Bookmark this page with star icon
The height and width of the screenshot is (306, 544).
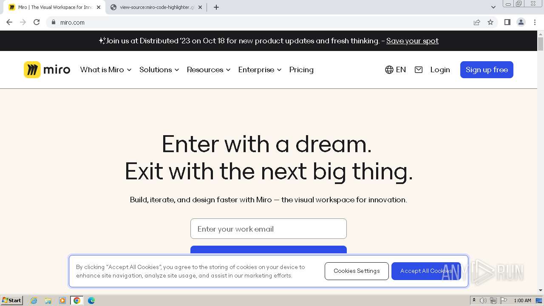click(x=490, y=22)
